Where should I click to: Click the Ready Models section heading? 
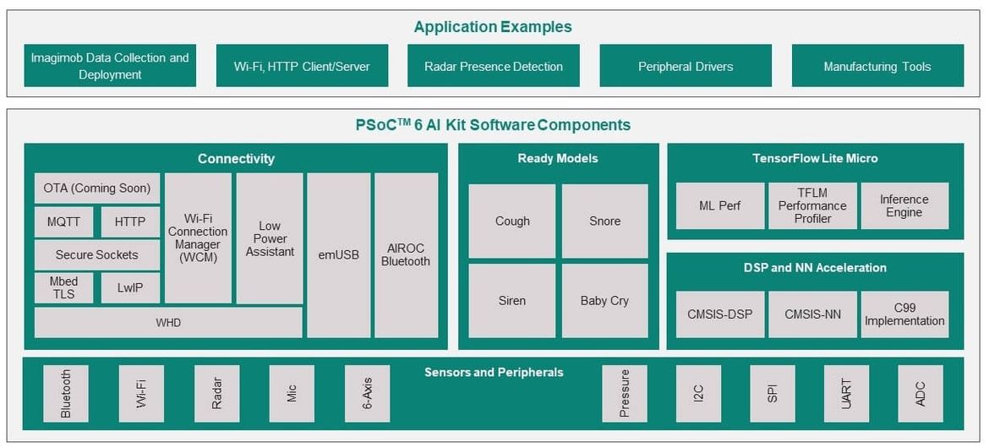558,158
